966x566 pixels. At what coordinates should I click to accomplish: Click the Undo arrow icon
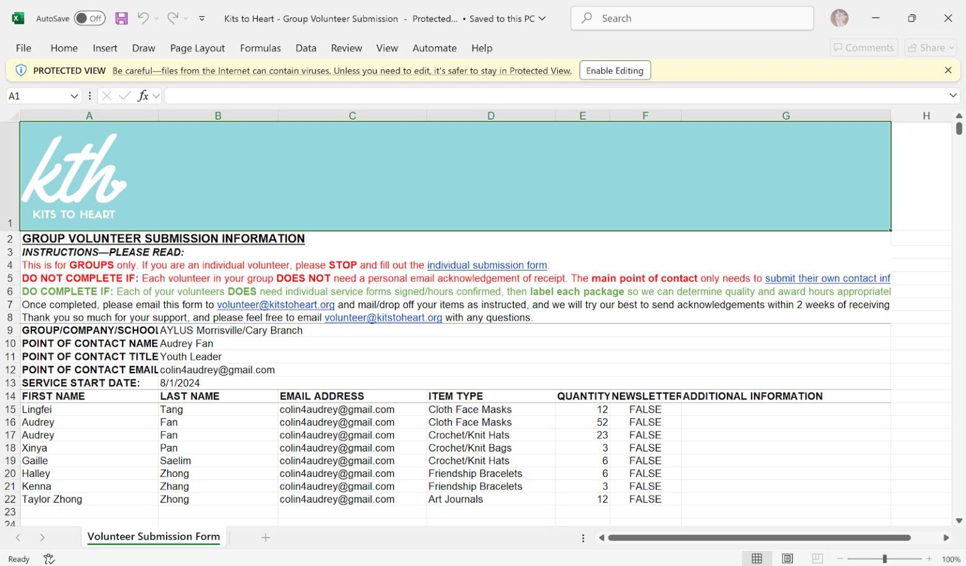pyautogui.click(x=143, y=18)
